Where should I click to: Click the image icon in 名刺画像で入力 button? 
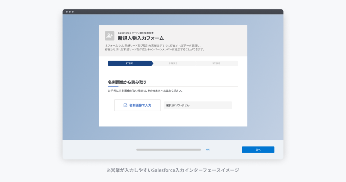pyautogui.click(x=125, y=105)
